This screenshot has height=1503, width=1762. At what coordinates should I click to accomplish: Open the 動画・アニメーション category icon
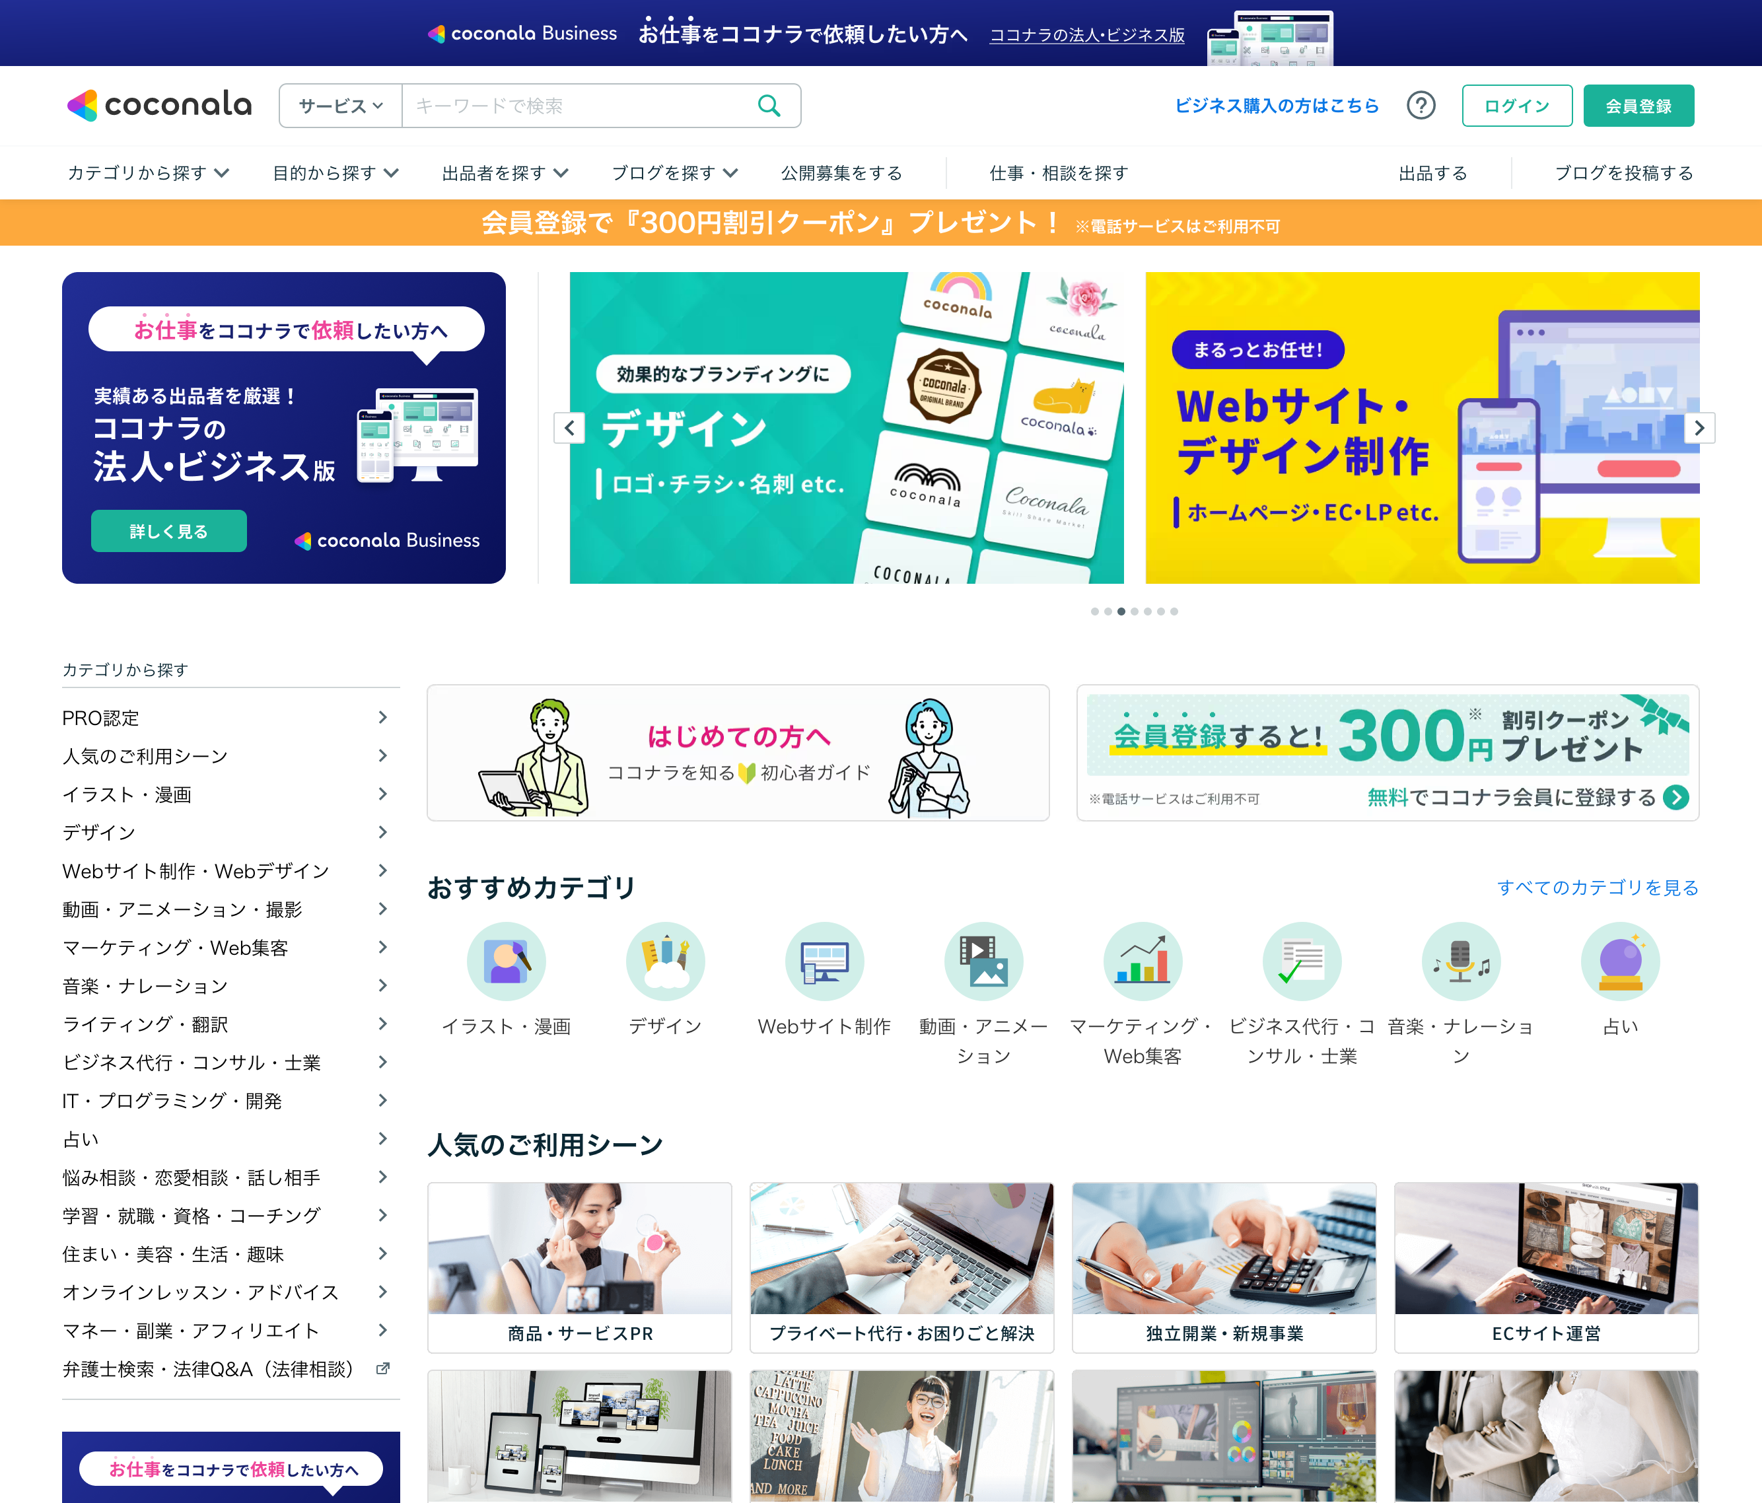pyautogui.click(x=983, y=961)
